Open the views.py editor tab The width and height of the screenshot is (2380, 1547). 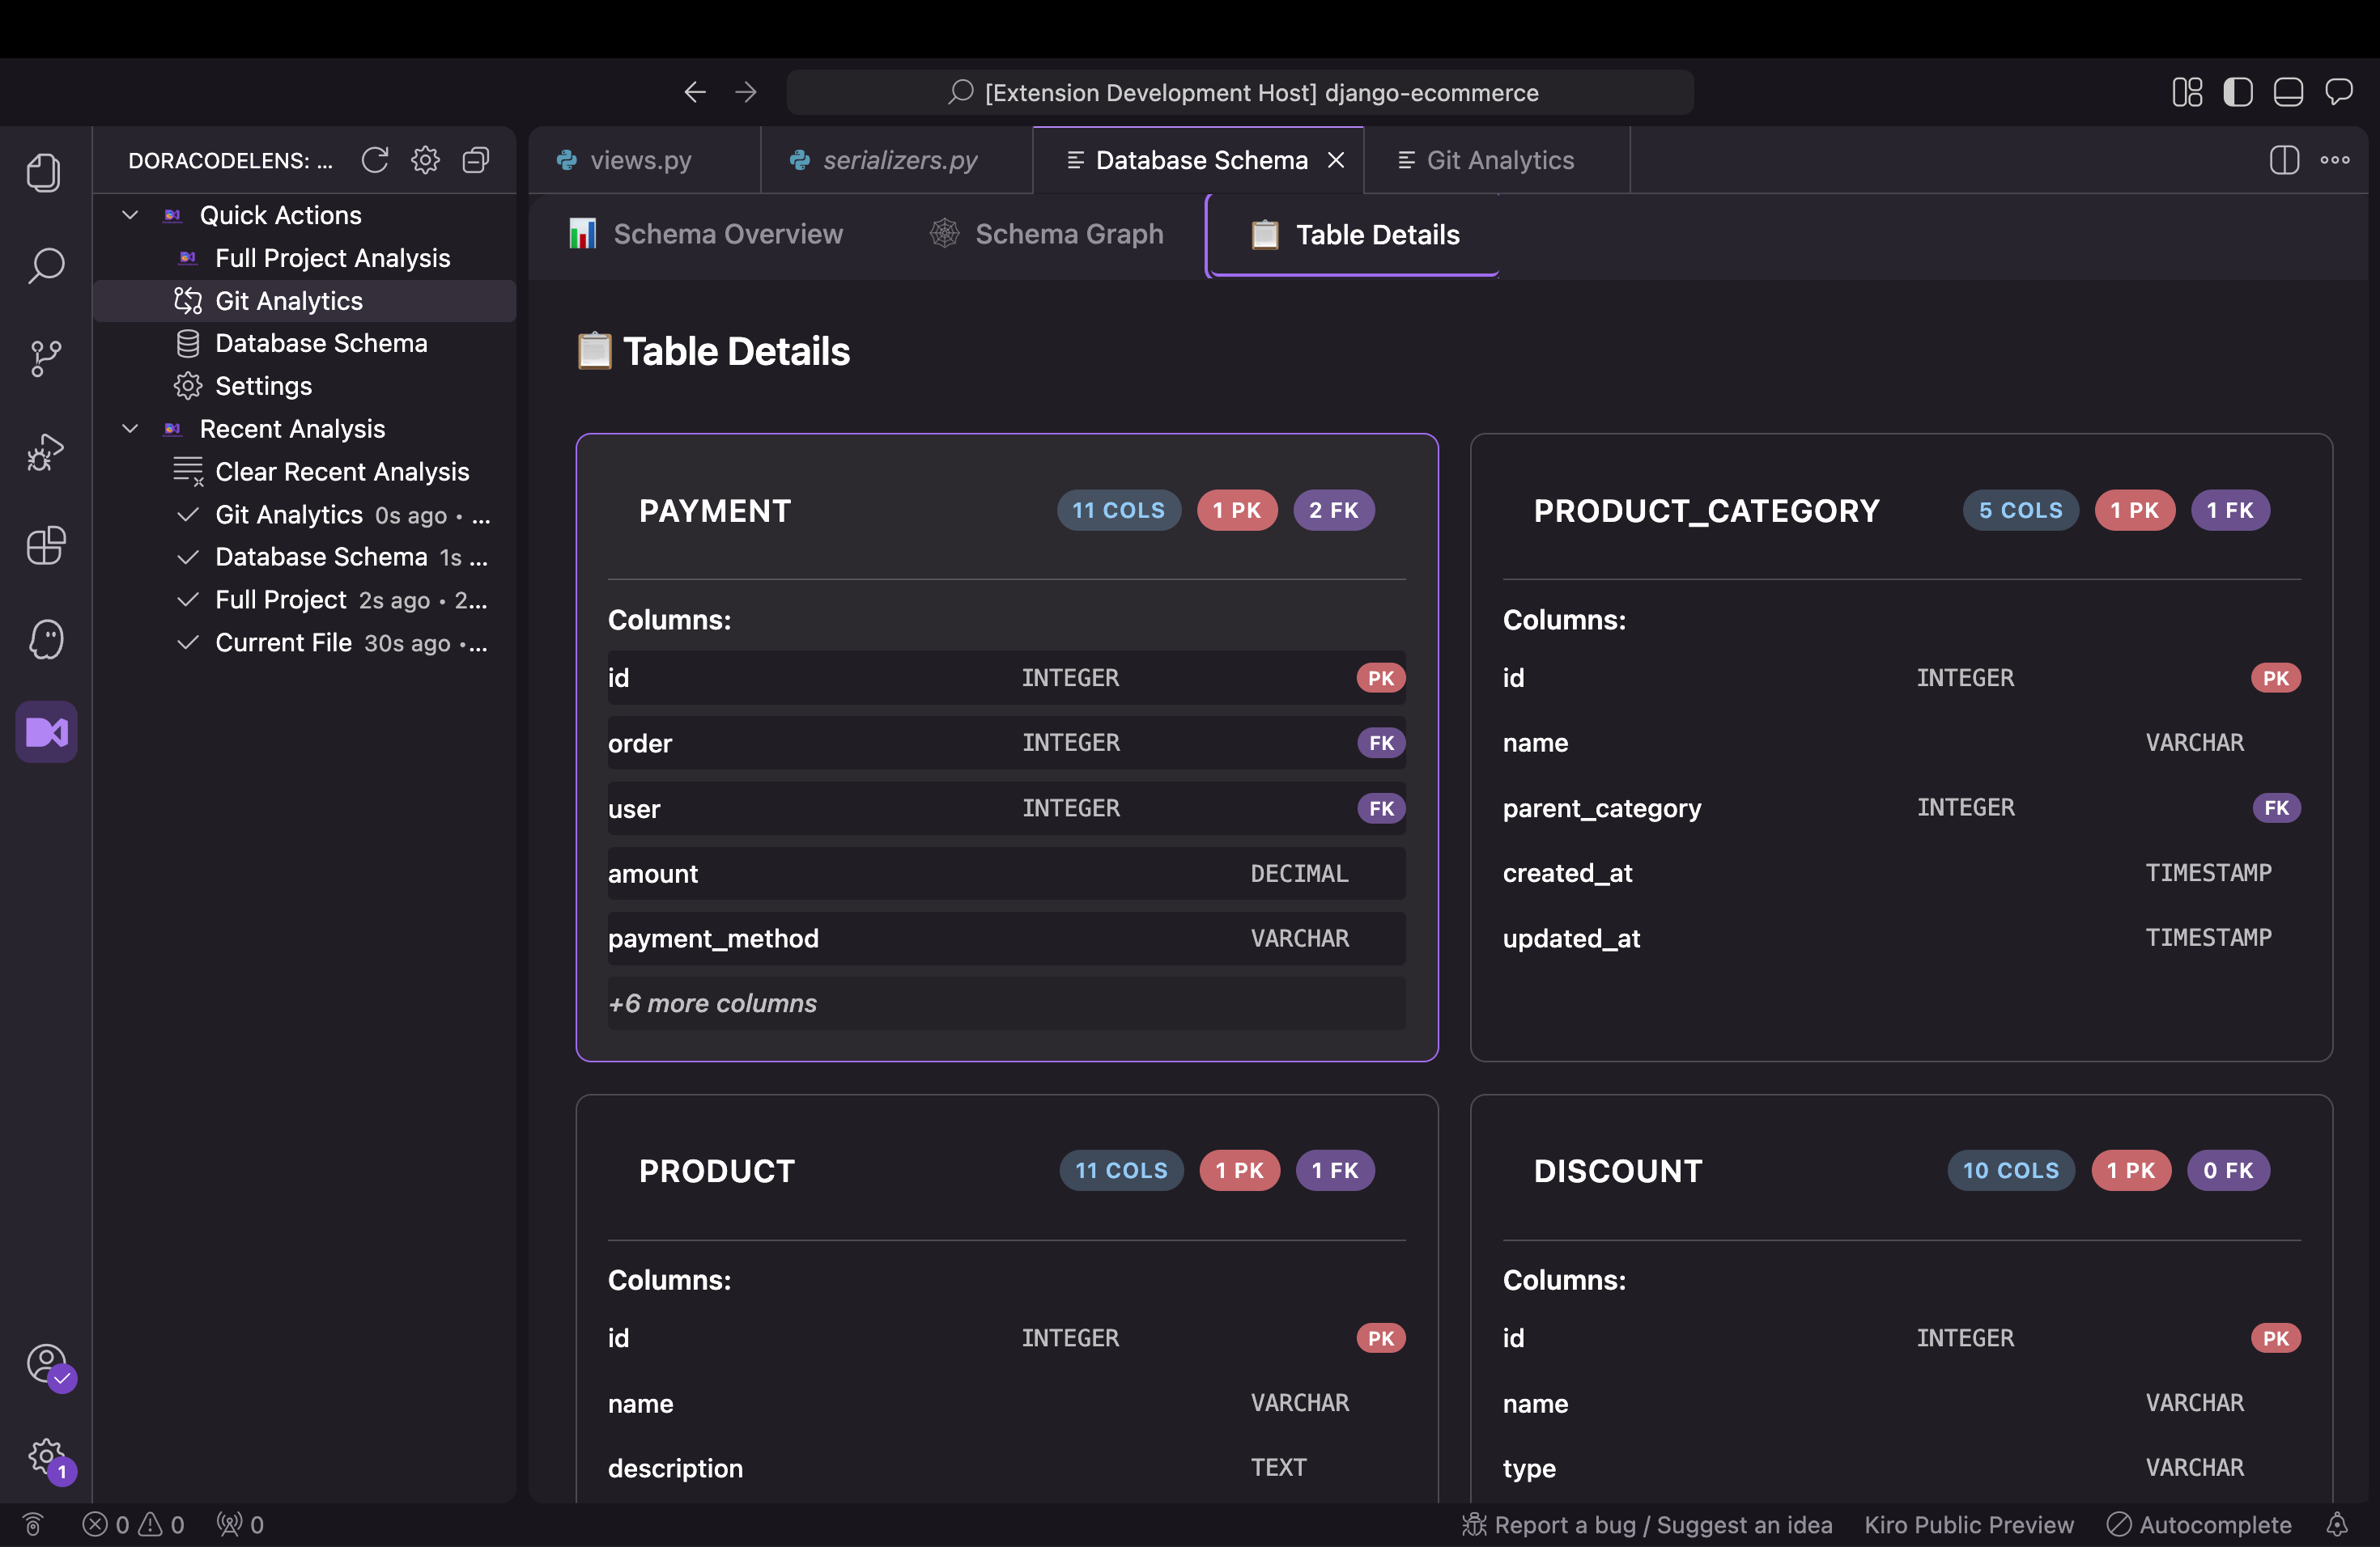coord(640,160)
